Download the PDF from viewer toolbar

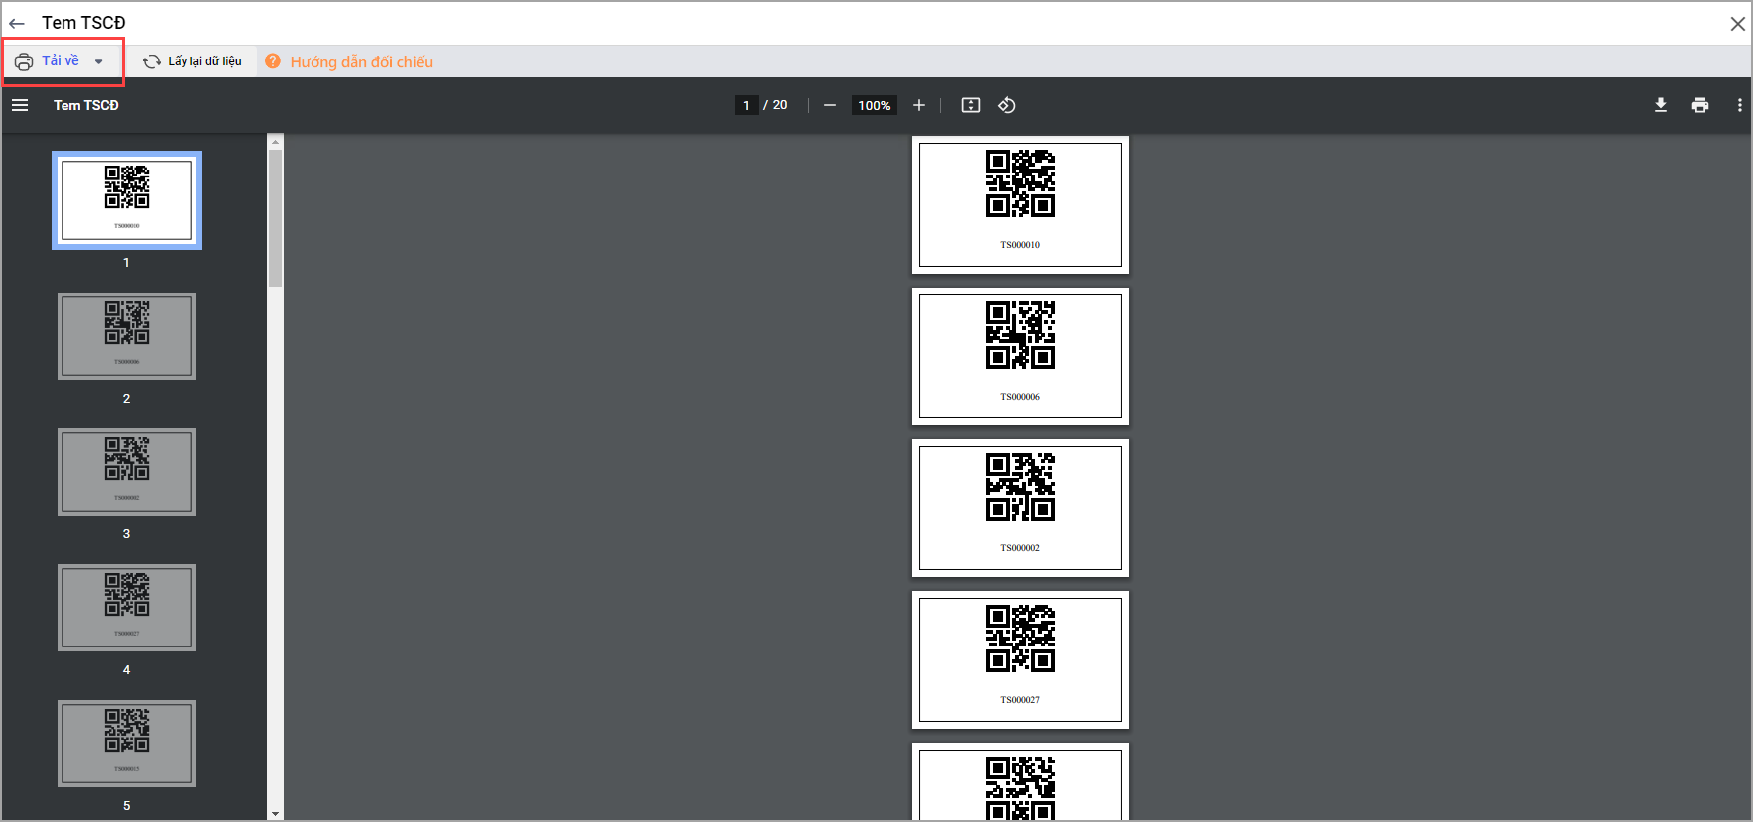click(x=1661, y=105)
